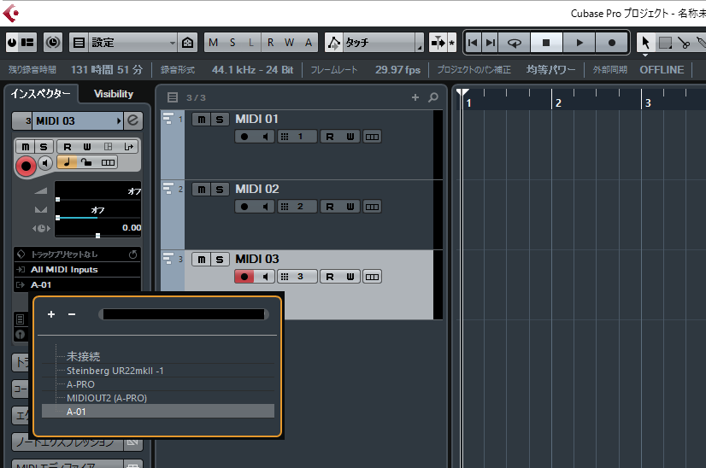Image resolution: width=706 pixels, height=468 pixels.
Task: Adjust the MIDI pan slider
Action: click(x=97, y=210)
